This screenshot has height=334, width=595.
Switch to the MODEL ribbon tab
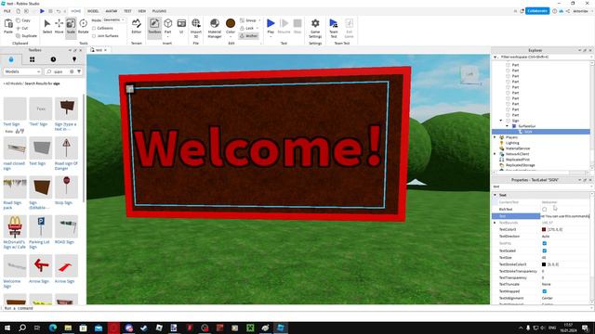[93, 11]
